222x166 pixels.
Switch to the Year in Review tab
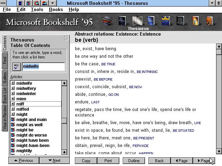tap(5, 118)
